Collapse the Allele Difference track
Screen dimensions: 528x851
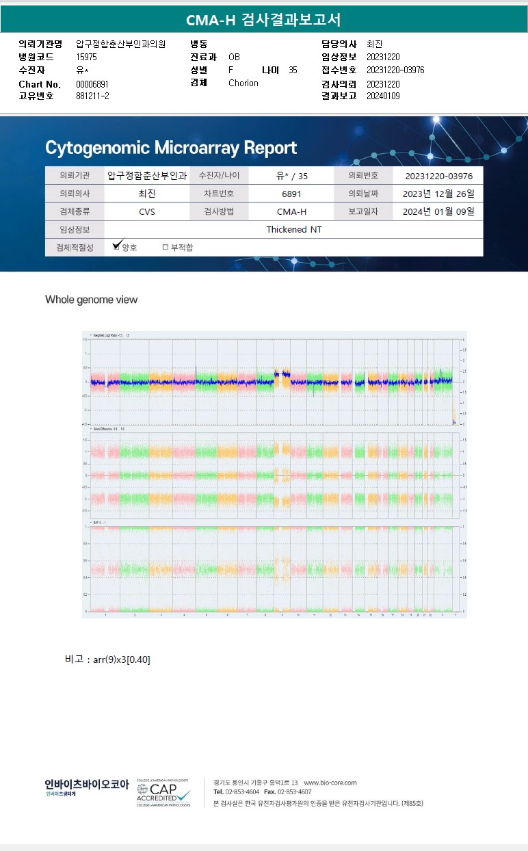(x=90, y=428)
